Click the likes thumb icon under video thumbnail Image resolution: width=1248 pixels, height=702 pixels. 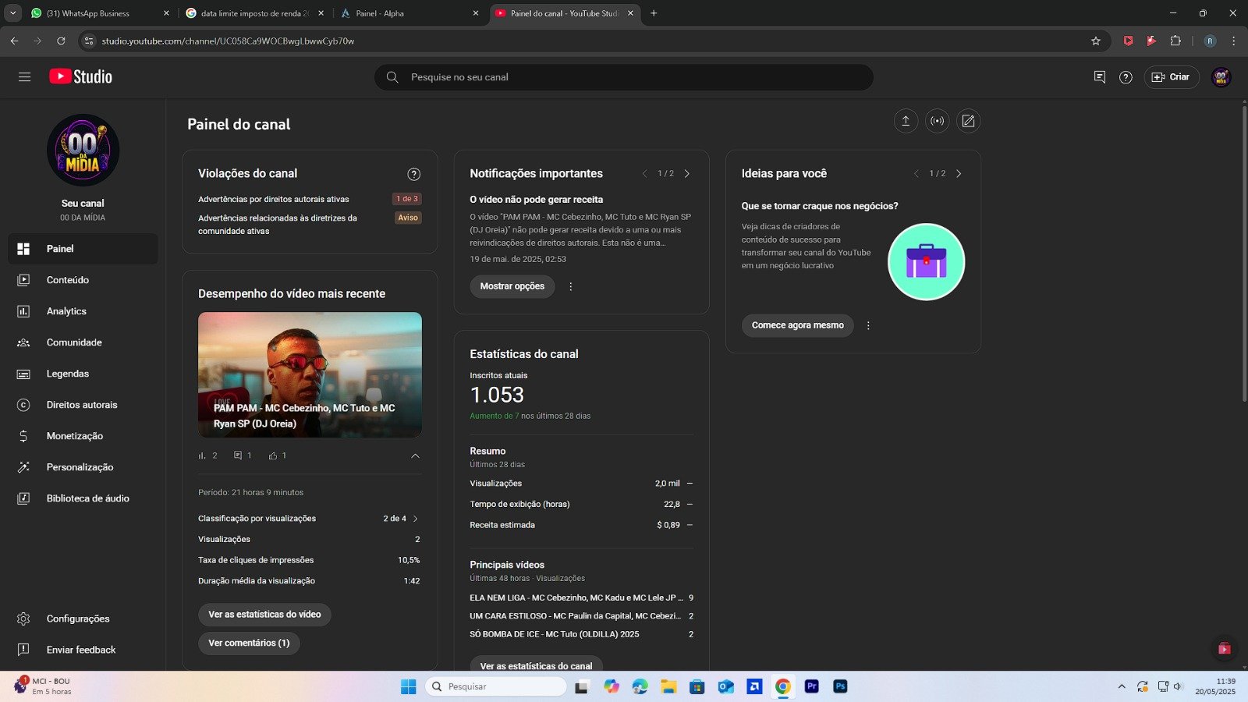pos(273,456)
